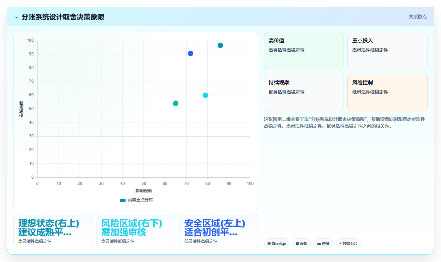The image size is (441, 262).
Task: Open the 高价值 quadrant card
Action: tap(304, 51)
